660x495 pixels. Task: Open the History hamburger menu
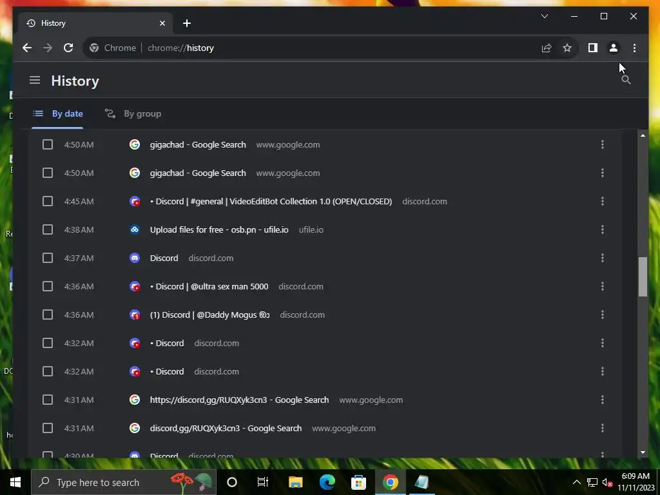[35, 80]
